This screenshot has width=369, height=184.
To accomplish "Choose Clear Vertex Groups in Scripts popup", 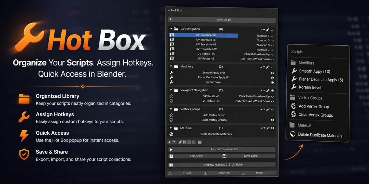I will coord(316,115).
